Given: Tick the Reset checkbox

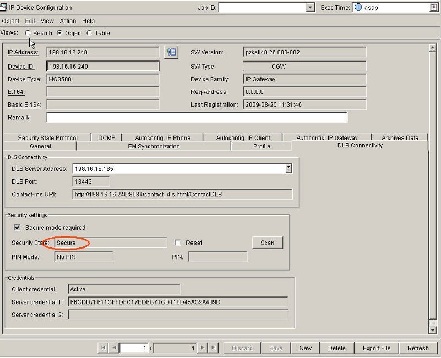Looking at the screenshot, I should point(178,243).
